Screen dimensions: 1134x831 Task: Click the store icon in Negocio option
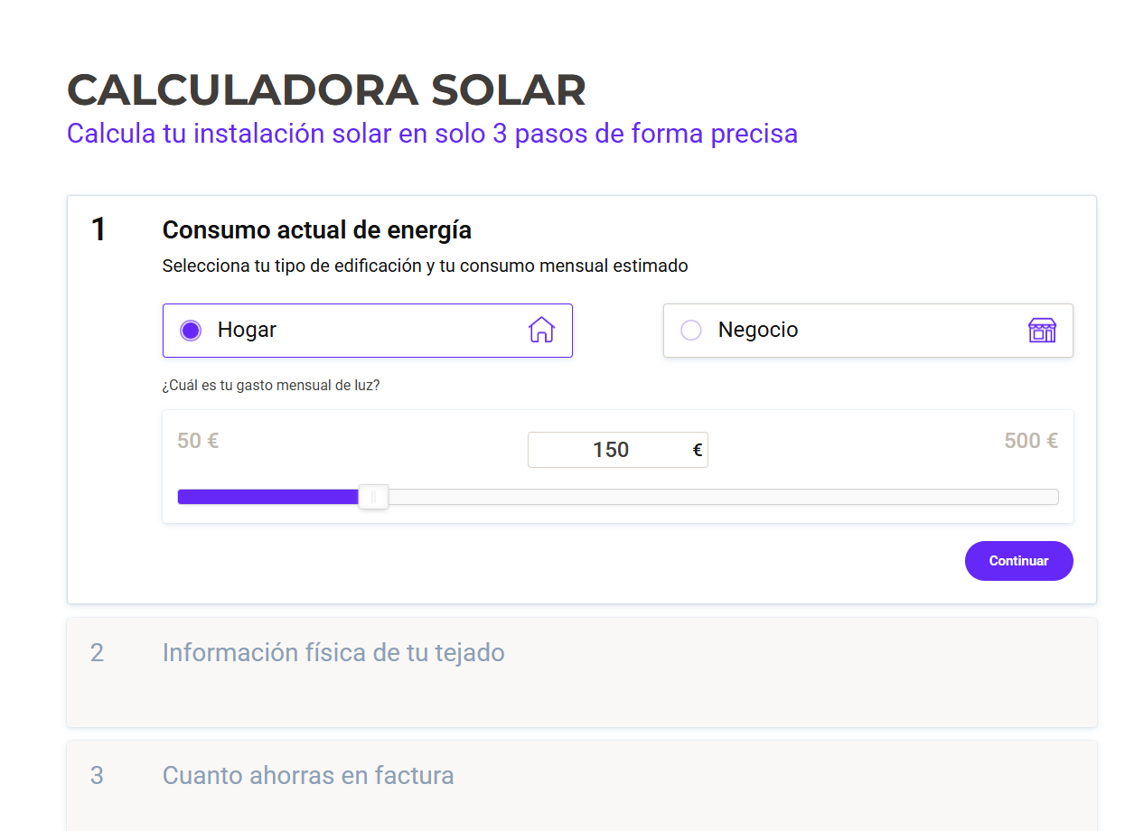click(x=1042, y=330)
